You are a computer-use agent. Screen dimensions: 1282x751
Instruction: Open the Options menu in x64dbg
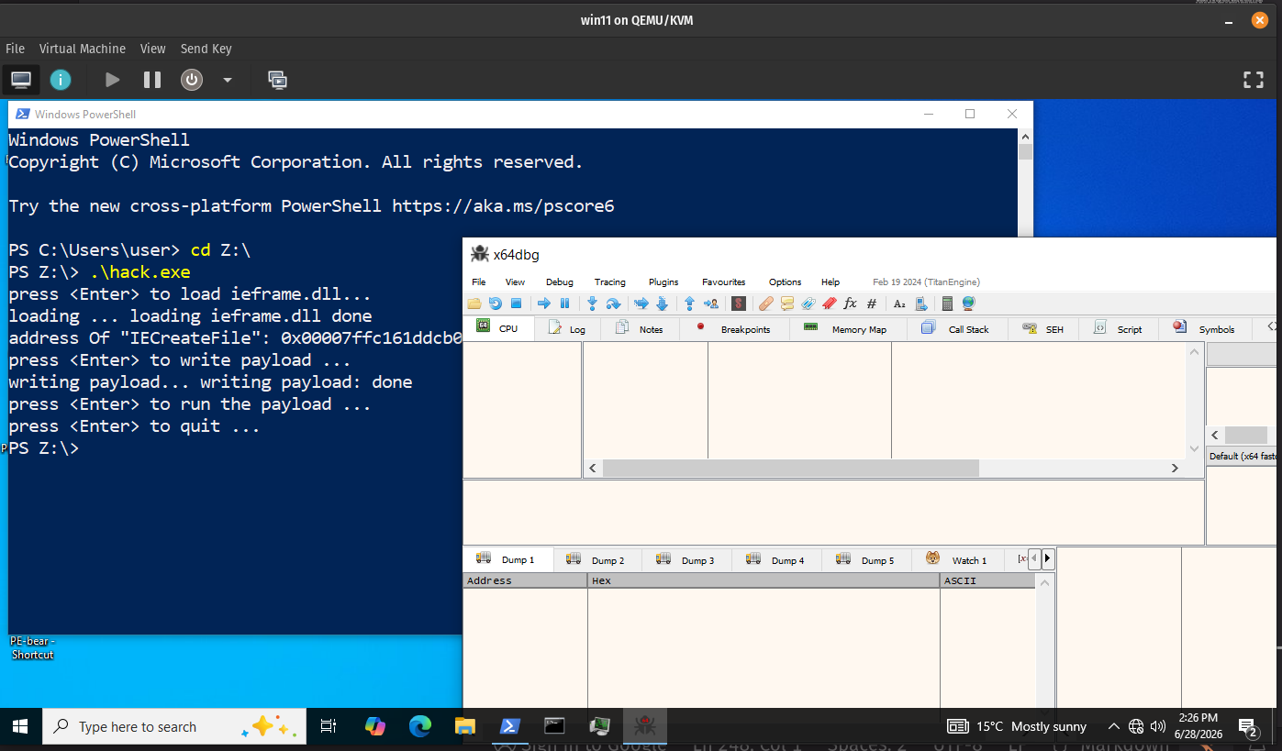coord(785,282)
